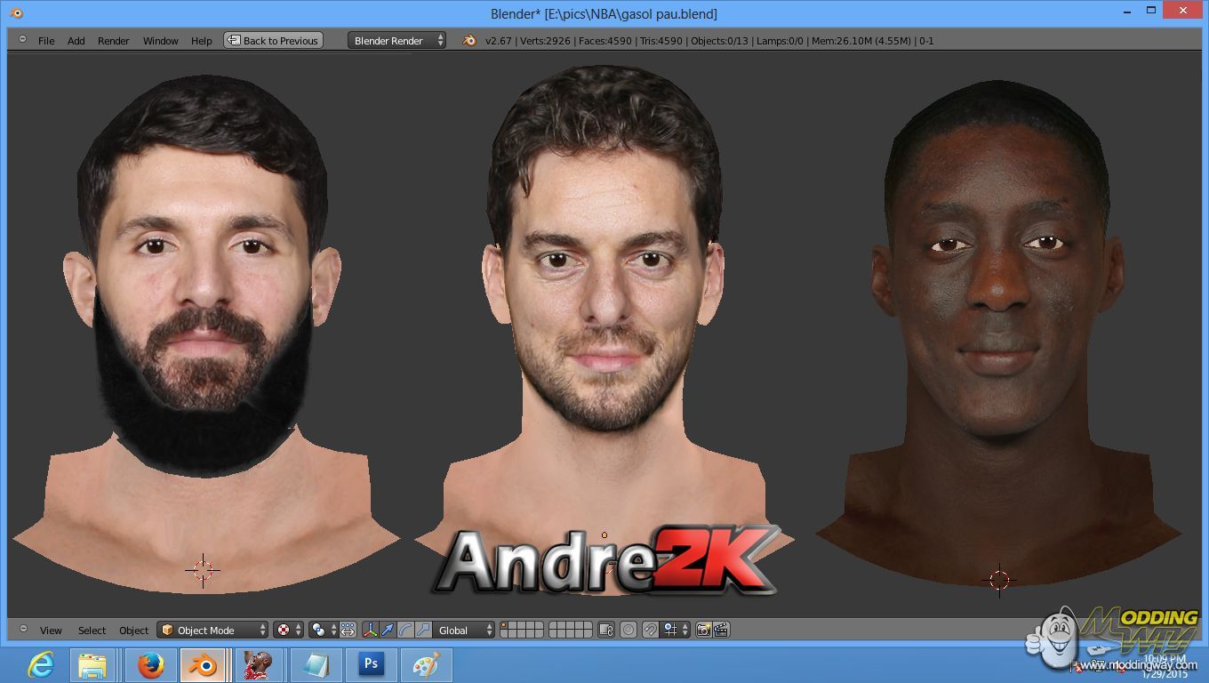This screenshot has width=1209, height=683.
Task: Open the Add menu
Action: 76,41
